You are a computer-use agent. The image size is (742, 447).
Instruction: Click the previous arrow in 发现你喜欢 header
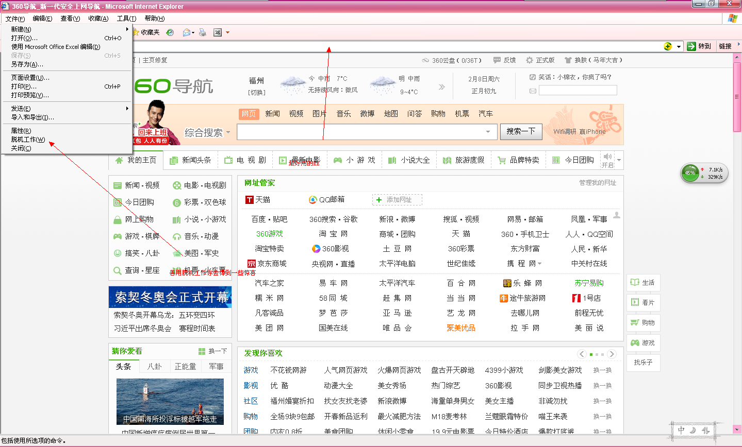[x=582, y=354]
